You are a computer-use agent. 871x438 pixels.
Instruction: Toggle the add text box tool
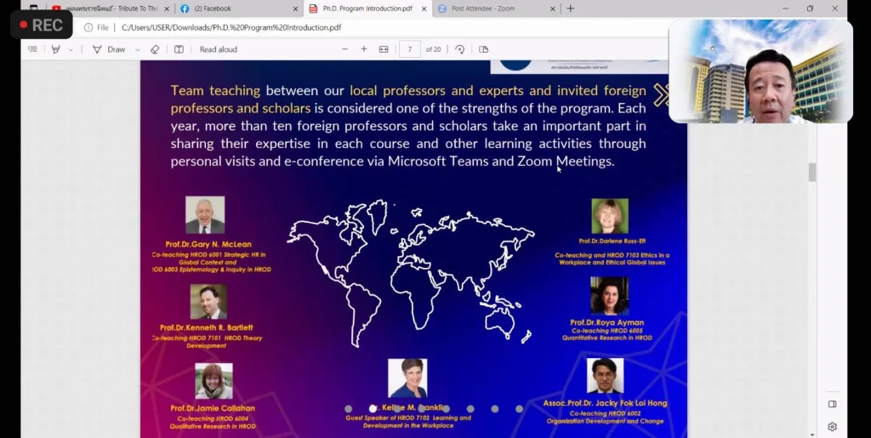(179, 49)
